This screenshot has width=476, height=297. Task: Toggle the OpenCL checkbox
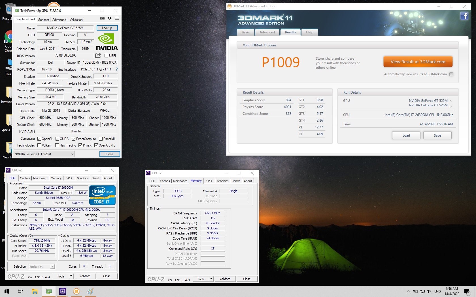pyautogui.click(x=39, y=139)
